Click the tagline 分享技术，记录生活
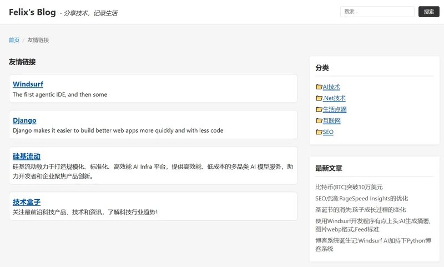The width and height of the screenshot is (444, 267). 90,13
